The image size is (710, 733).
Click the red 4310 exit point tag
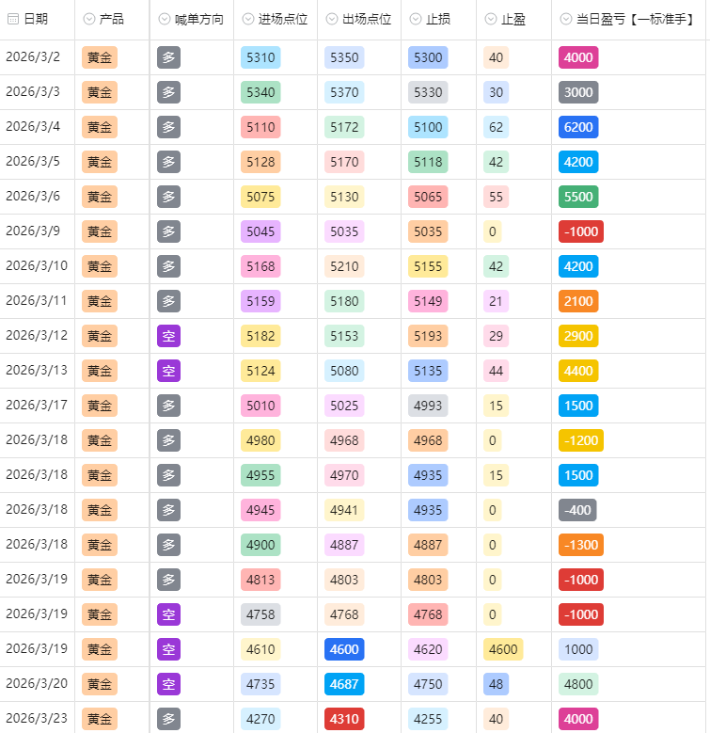(344, 719)
